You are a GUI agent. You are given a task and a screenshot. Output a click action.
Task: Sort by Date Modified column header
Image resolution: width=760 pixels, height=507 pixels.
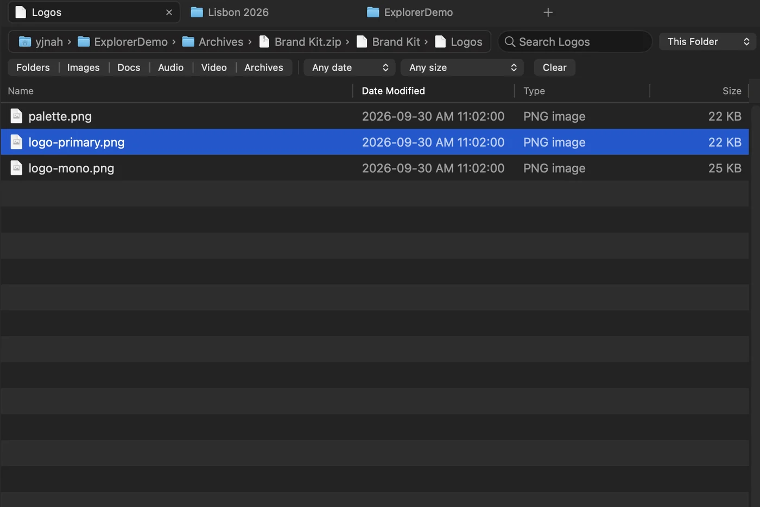tap(394, 91)
